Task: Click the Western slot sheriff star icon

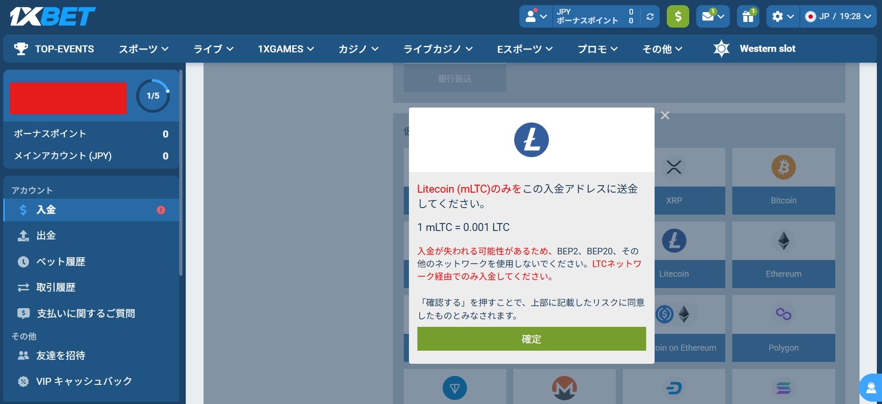Action: [x=721, y=49]
